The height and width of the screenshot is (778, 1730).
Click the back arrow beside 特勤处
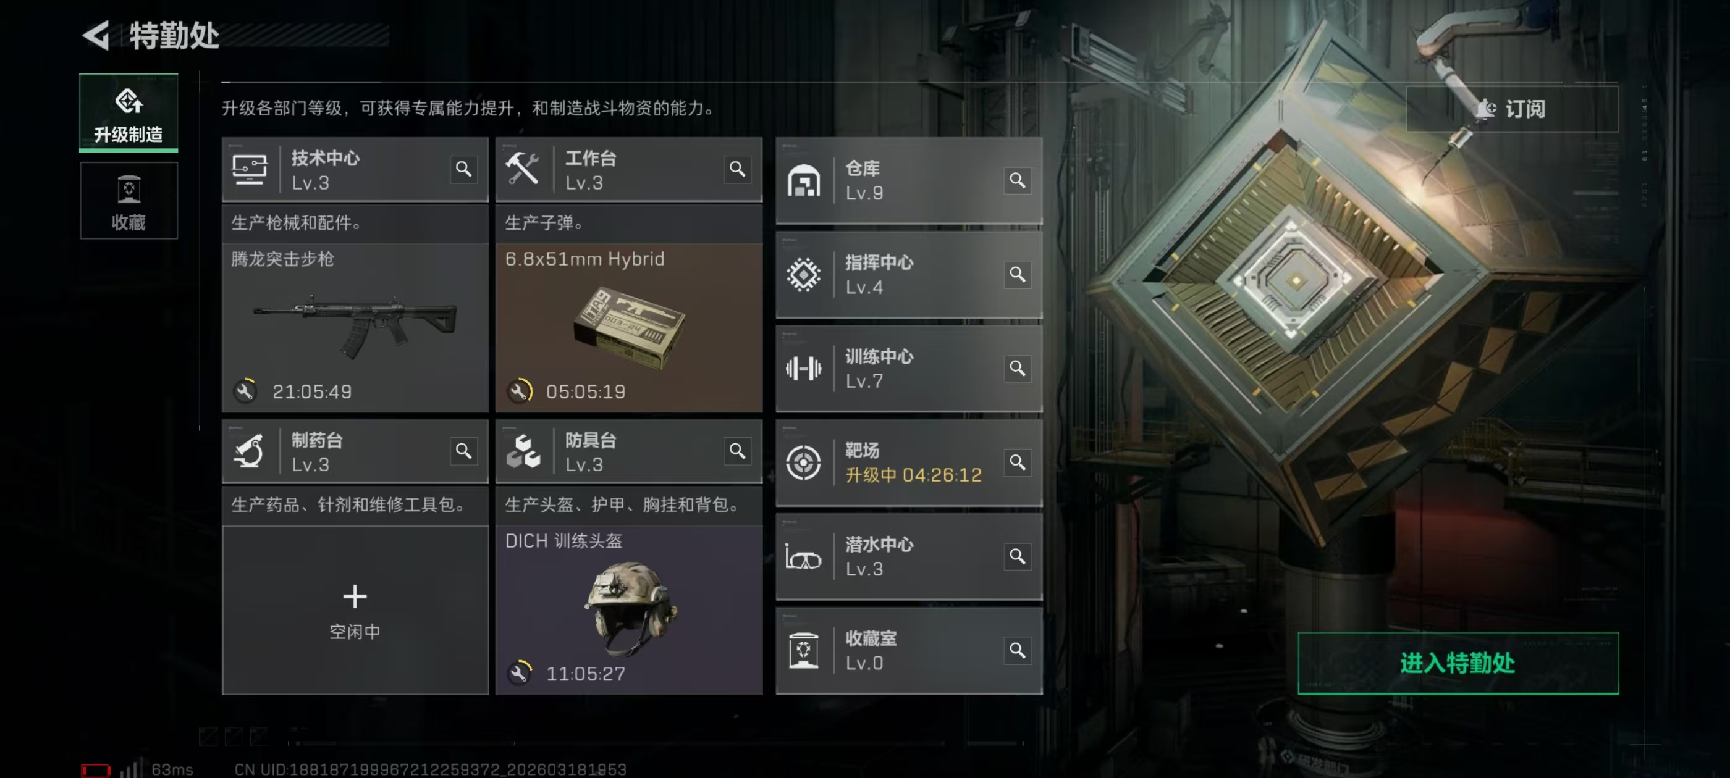pos(96,35)
